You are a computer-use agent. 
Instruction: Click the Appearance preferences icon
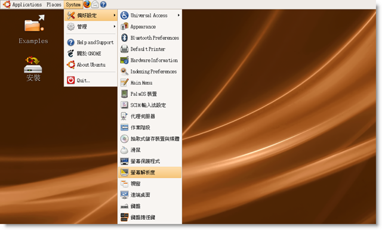click(x=124, y=26)
